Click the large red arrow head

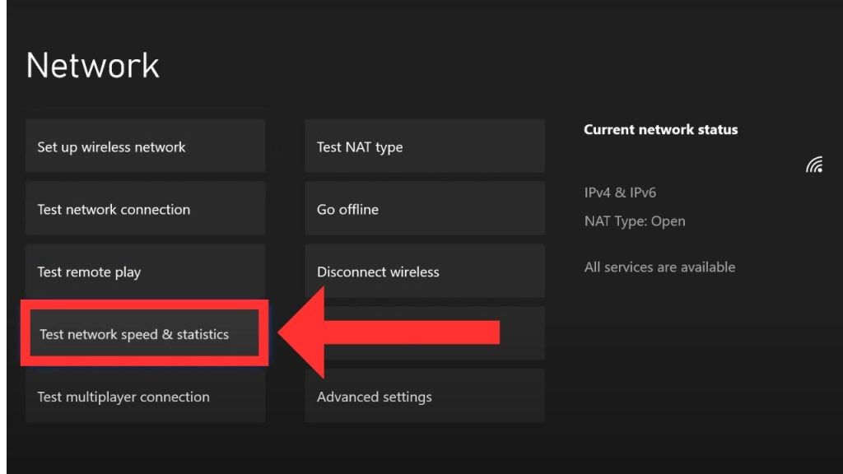[306, 332]
